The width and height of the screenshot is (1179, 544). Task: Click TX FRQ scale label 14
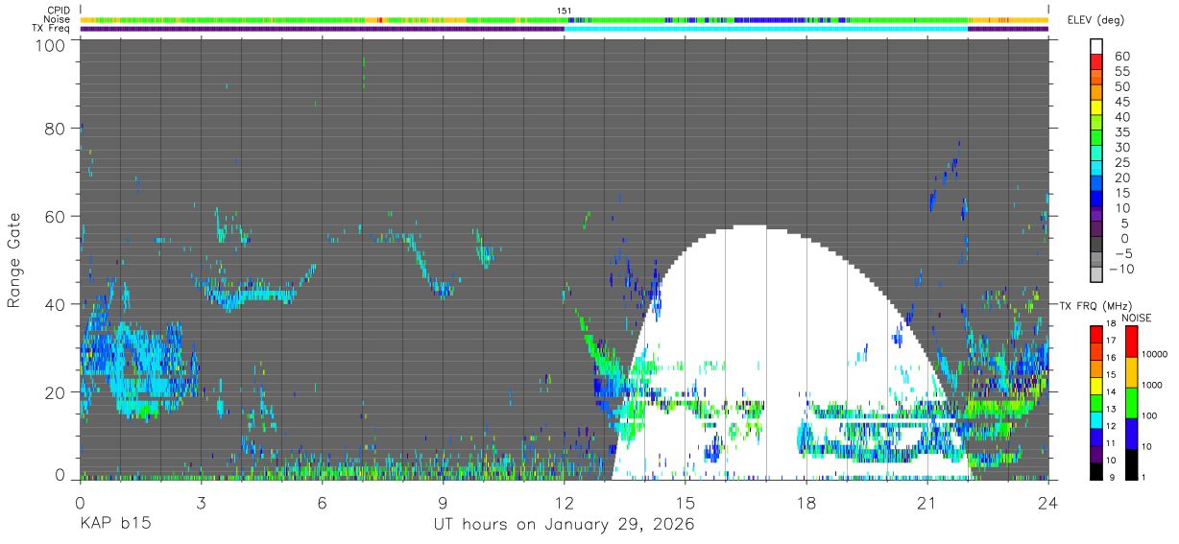coord(1110,392)
